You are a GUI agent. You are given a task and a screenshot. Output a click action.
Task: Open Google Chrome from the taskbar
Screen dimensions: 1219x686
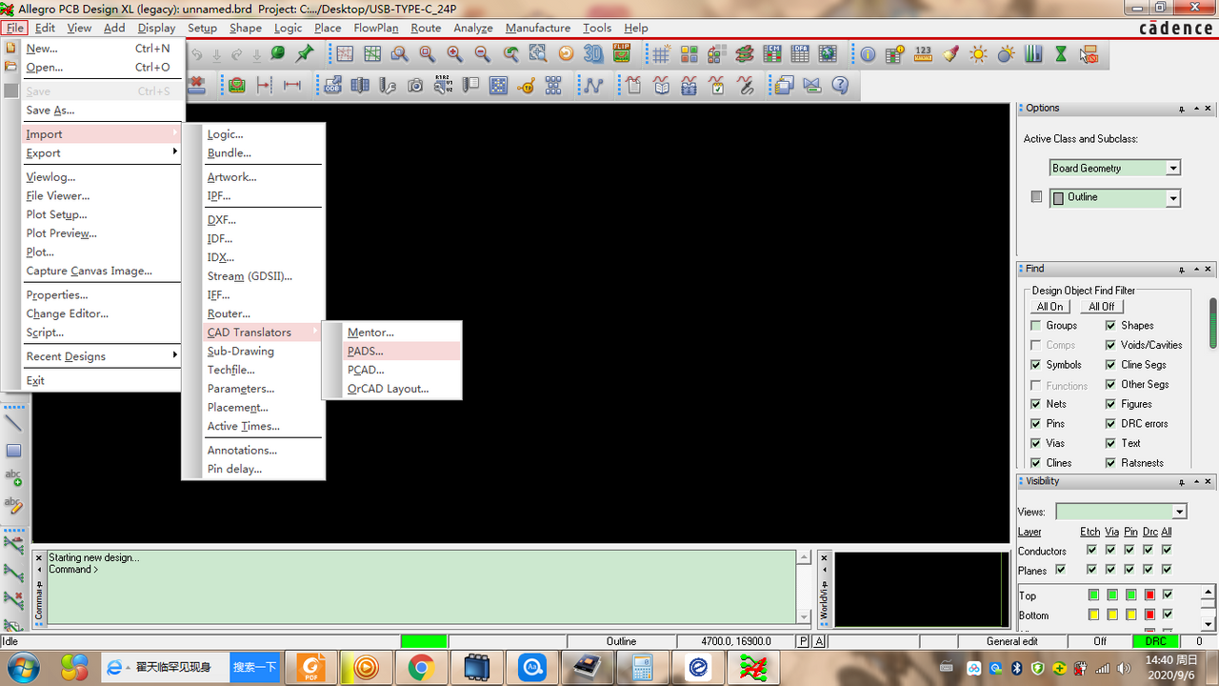pos(420,667)
